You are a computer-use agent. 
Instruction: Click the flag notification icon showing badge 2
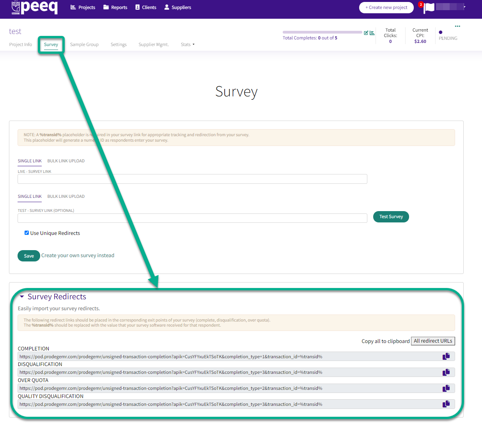click(428, 8)
